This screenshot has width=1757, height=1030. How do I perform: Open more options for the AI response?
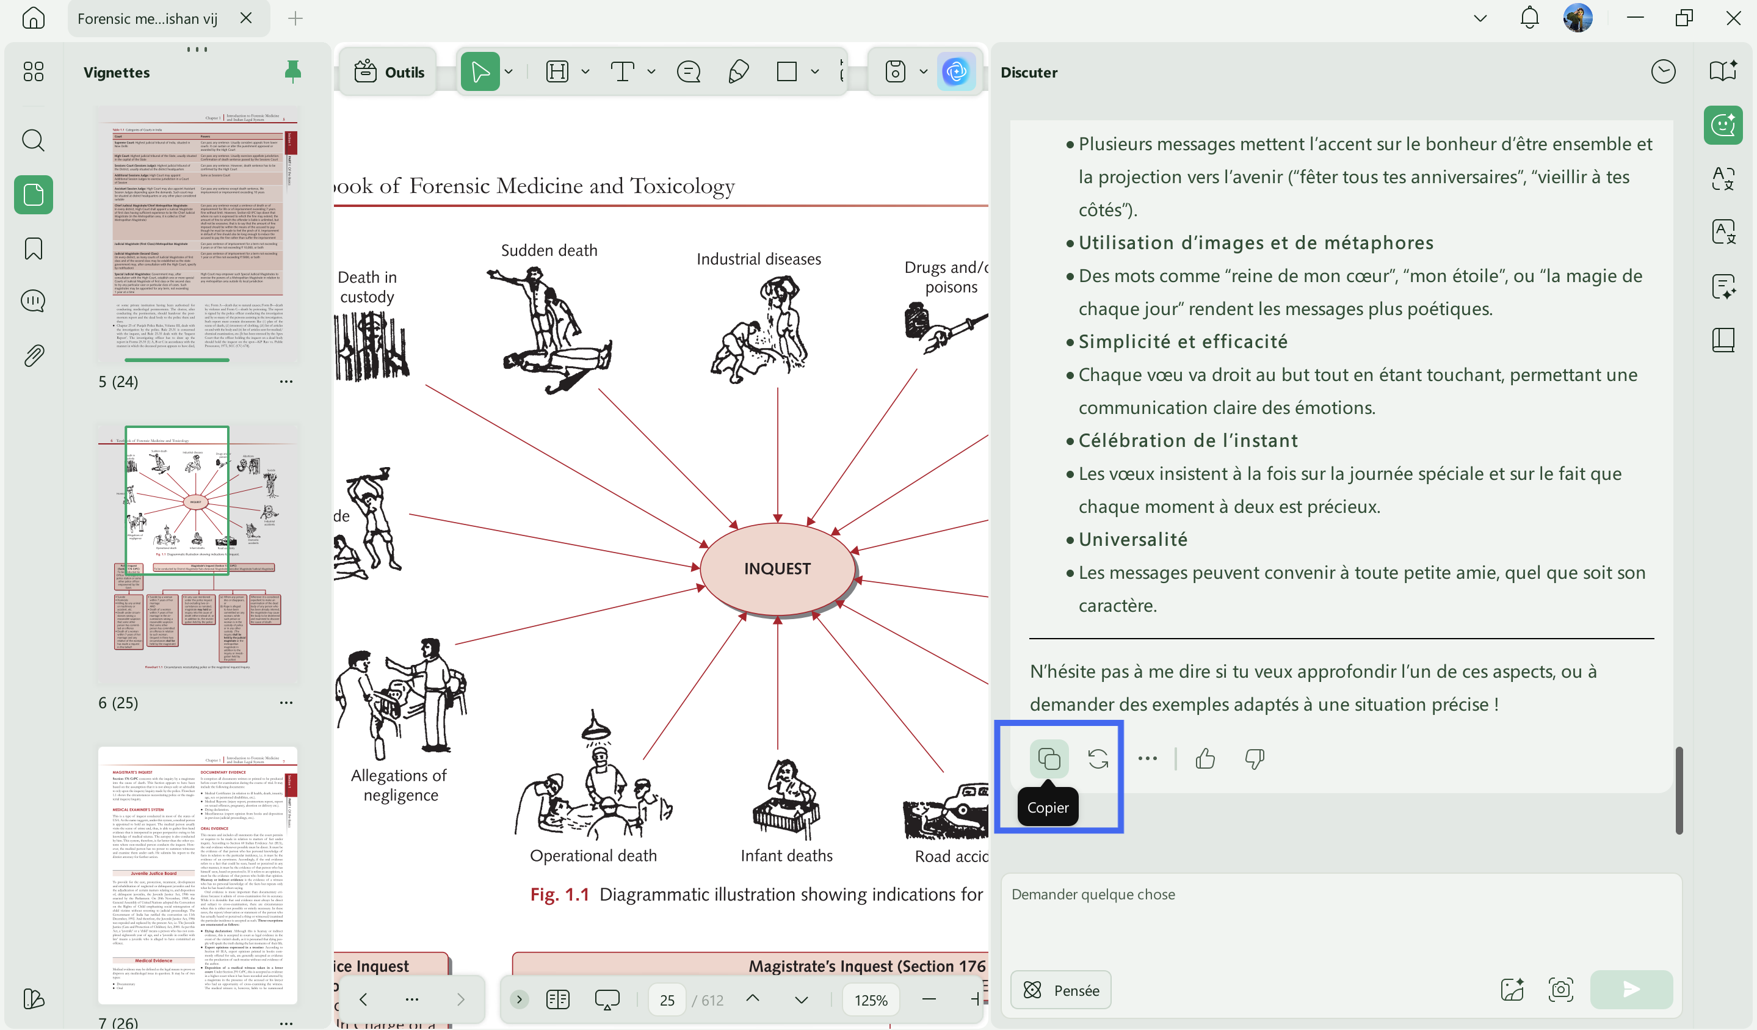click(1147, 758)
